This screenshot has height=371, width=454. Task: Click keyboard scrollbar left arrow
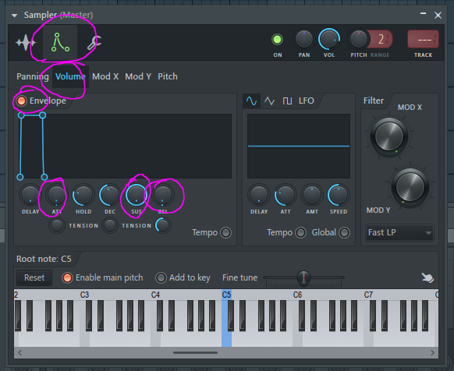pos(20,353)
